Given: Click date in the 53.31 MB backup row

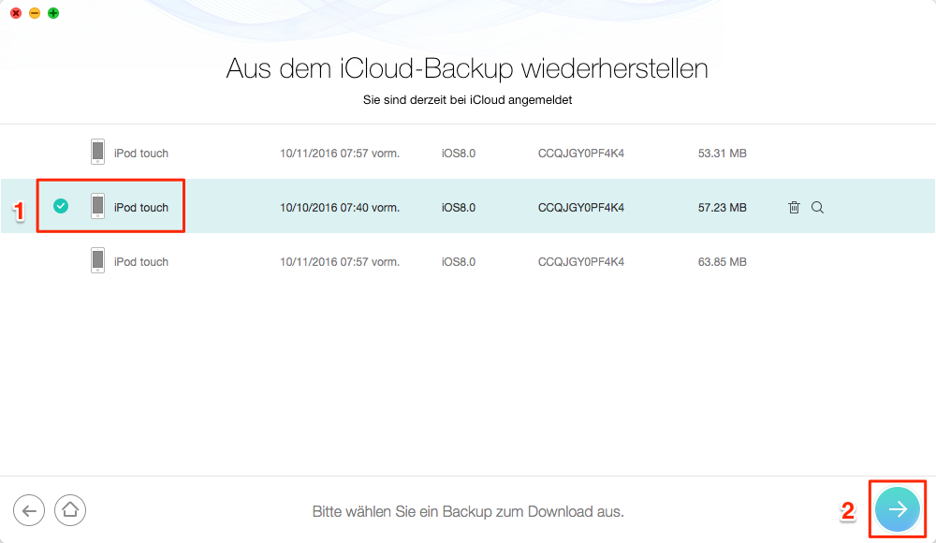Looking at the screenshot, I should (x=340, y=154).
